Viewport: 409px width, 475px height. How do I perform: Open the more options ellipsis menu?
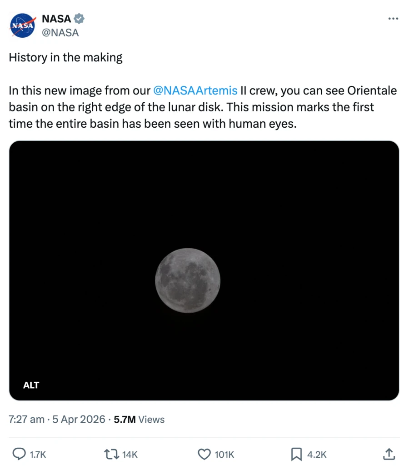pos(393,19)
